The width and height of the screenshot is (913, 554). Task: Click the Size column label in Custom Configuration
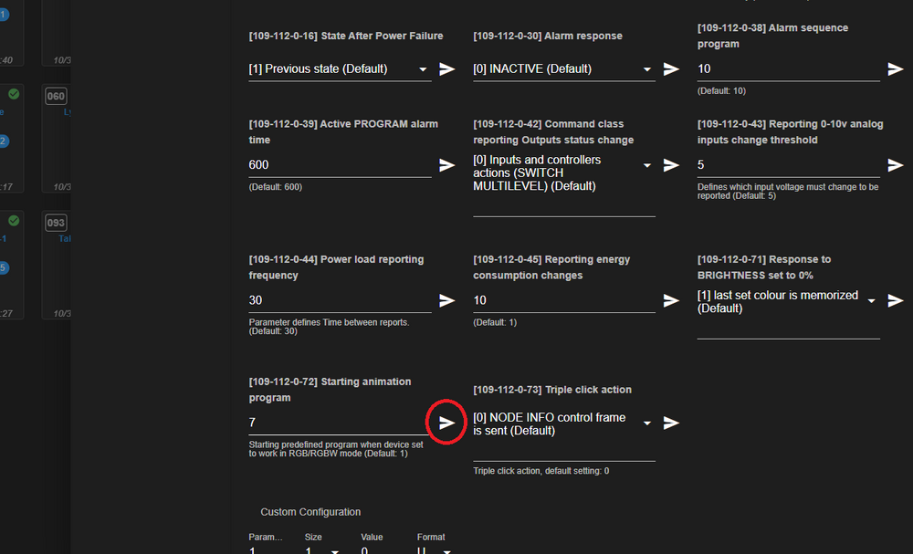[313, 538]
